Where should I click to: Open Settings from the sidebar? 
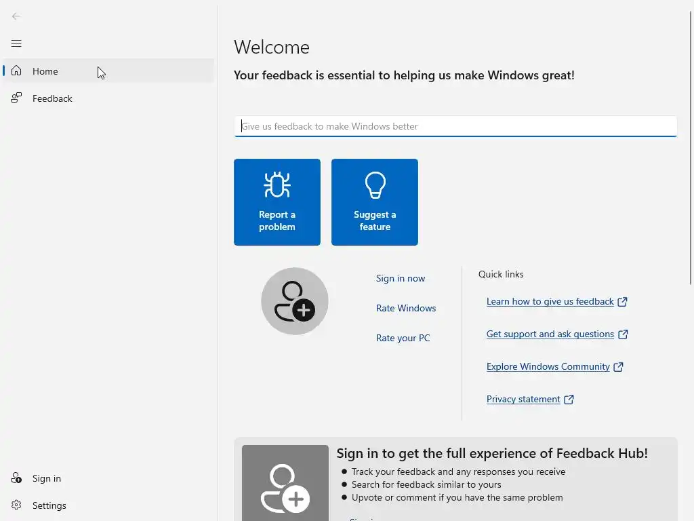pos(108,505)
